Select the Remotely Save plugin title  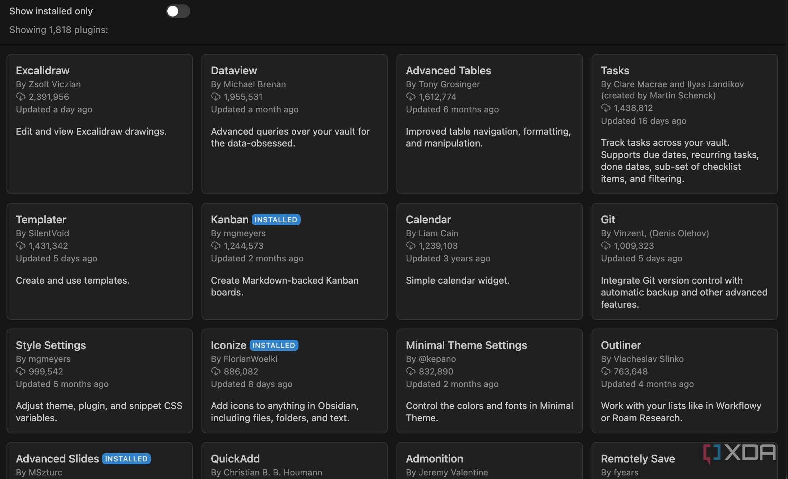(x=638, y=459)
